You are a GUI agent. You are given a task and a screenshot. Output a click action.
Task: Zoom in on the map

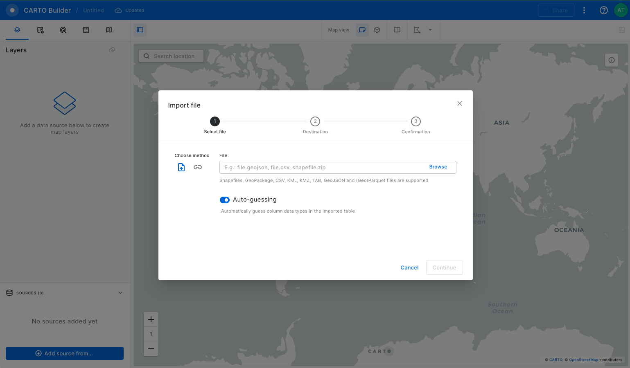pyautogui.click(x=151, y=319)
